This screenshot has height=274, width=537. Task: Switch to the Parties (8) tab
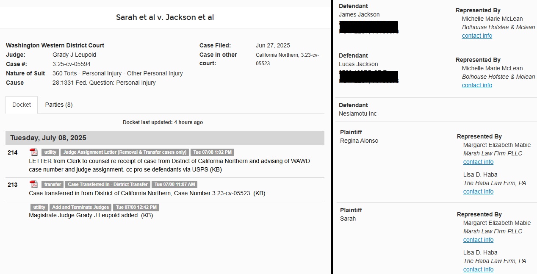click(x=59, y=105)
